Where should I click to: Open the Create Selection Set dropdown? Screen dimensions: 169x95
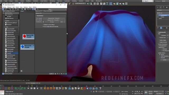click(80, 3)
